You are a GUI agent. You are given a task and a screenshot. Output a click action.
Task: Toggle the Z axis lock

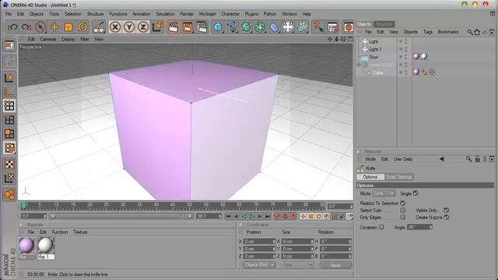click(143, 27)
